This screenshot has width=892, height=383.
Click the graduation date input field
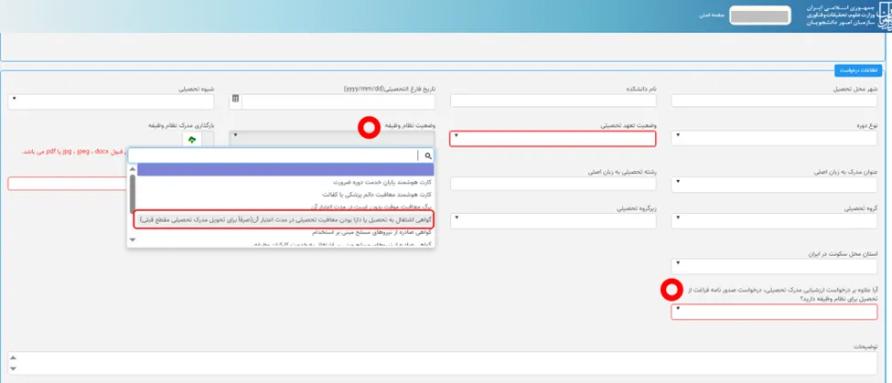(x=338, y=101)
